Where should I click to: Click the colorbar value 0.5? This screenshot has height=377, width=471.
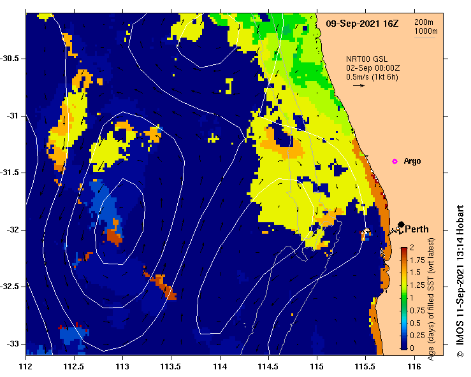pos(415,324)
